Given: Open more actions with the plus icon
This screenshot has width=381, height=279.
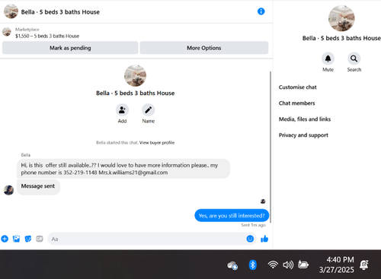Looking at the screenshot, I should click(5, 239).
